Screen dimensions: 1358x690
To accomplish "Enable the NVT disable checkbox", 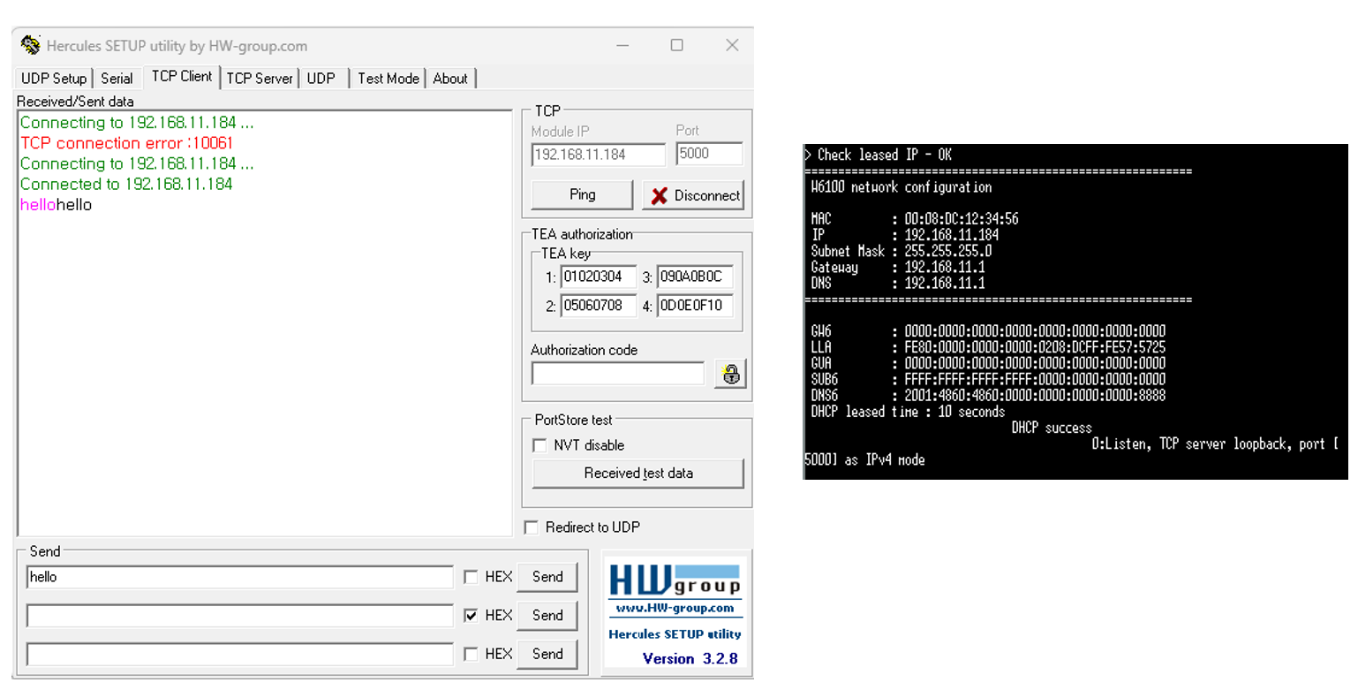I will click(x=539, y=445).
